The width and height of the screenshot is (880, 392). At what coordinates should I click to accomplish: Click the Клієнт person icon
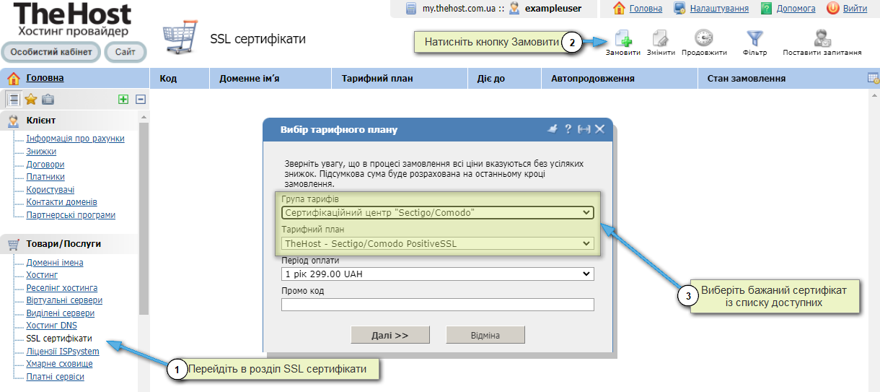pyautogui.click(x=13, y=121)
